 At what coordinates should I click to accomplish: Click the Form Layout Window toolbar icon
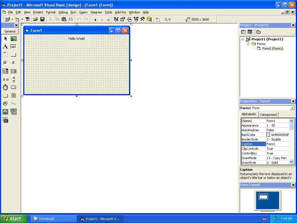click(129, 19)
